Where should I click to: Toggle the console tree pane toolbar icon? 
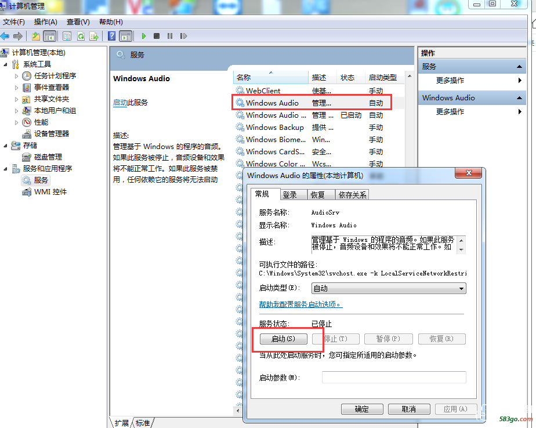coord(50,36)
